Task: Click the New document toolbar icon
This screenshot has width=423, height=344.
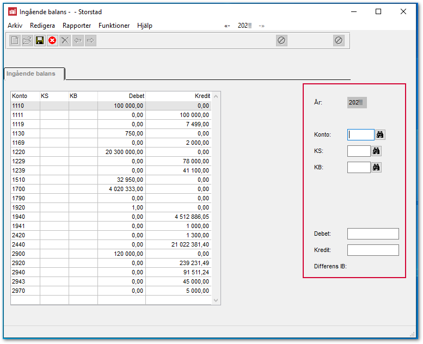Action: [x=15, y=41]
